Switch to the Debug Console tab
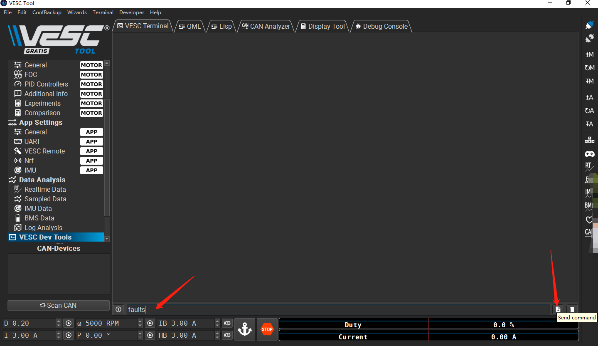Screen dimensions: 598x346 [381, 26]
